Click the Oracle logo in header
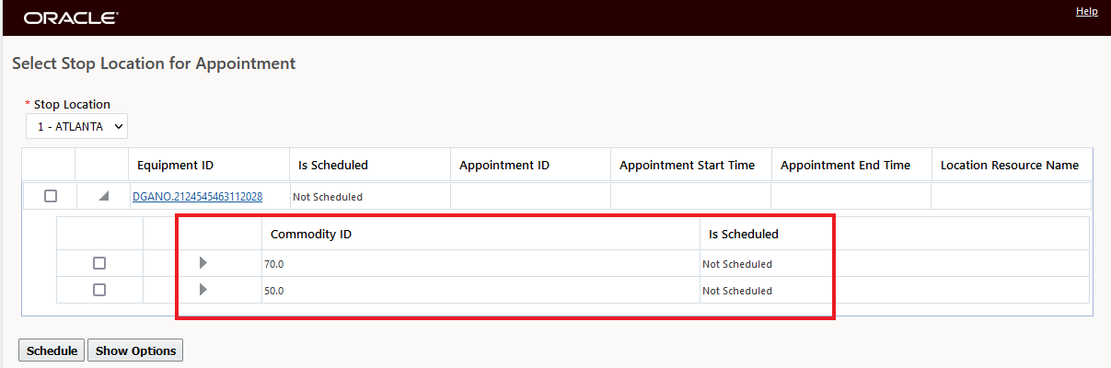 [71, 17]
